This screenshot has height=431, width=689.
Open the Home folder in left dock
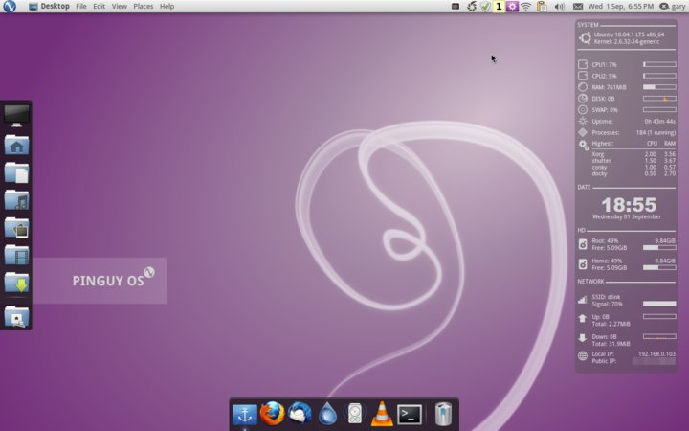pyautogui.click(x=16, y=145)
